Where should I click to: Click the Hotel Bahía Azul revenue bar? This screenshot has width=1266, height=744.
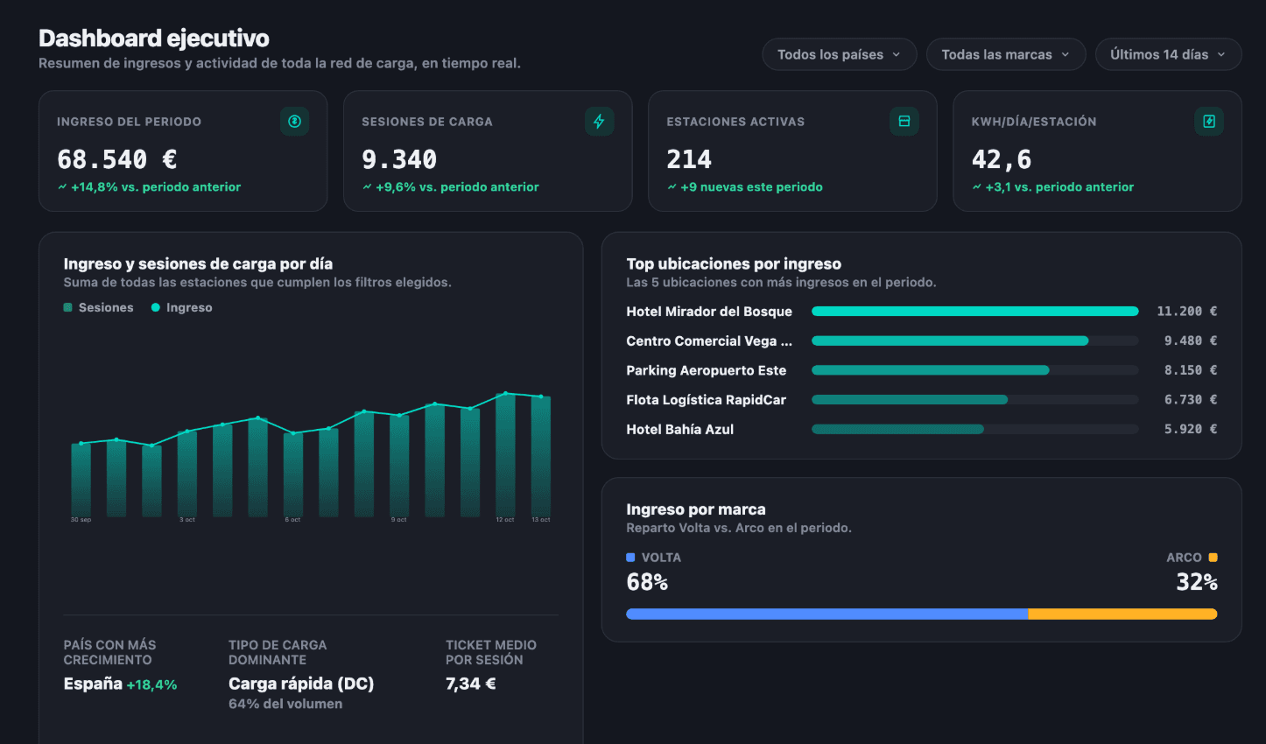898,430
